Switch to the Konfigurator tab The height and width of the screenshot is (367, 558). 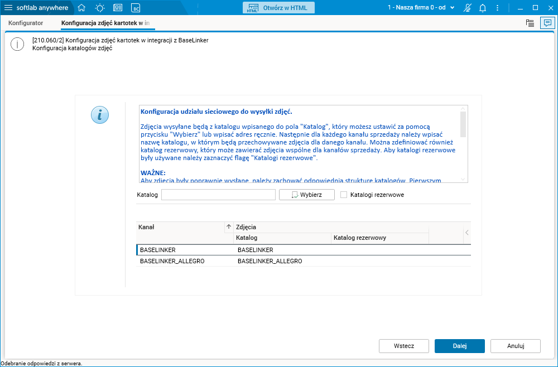coord(26,23)
